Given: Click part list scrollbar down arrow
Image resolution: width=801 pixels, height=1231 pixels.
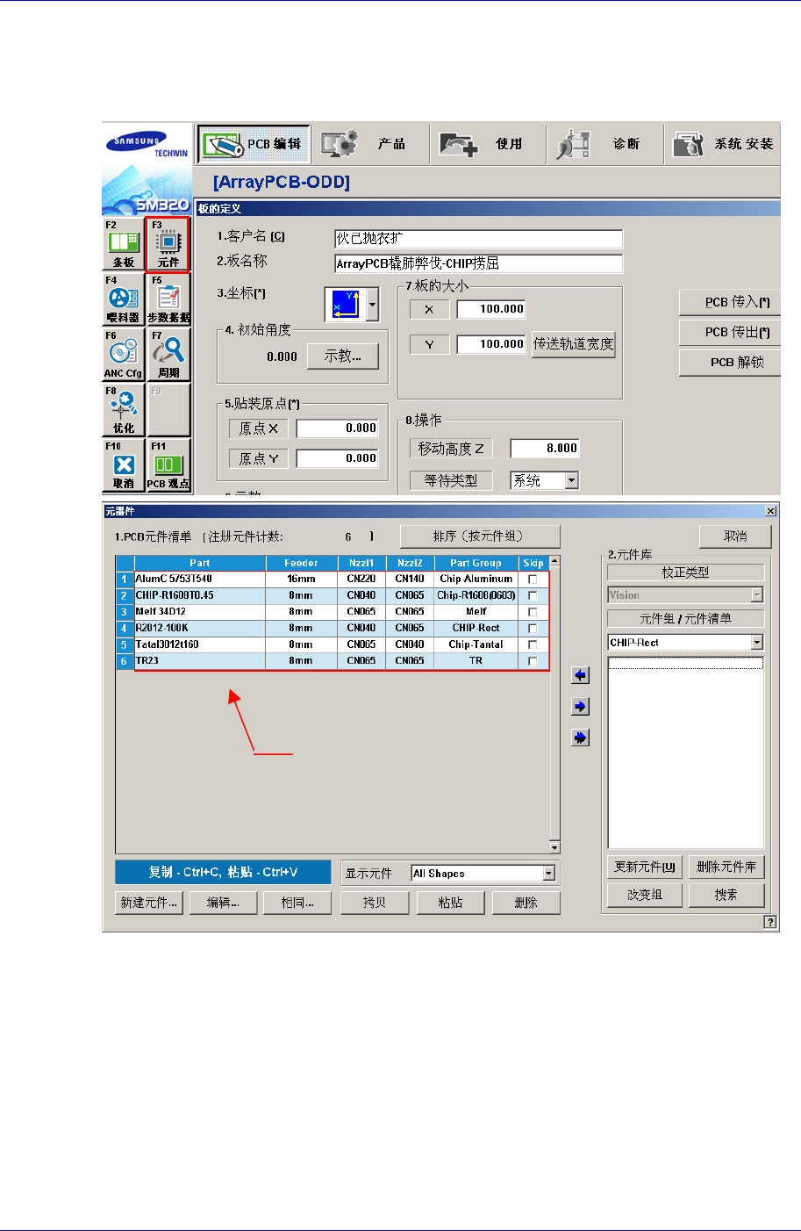Looking at the screenshot, I should (554, 847).
